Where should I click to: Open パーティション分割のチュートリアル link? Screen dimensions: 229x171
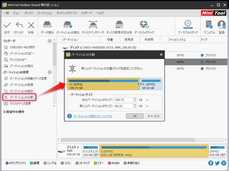(x=93, y=116)
